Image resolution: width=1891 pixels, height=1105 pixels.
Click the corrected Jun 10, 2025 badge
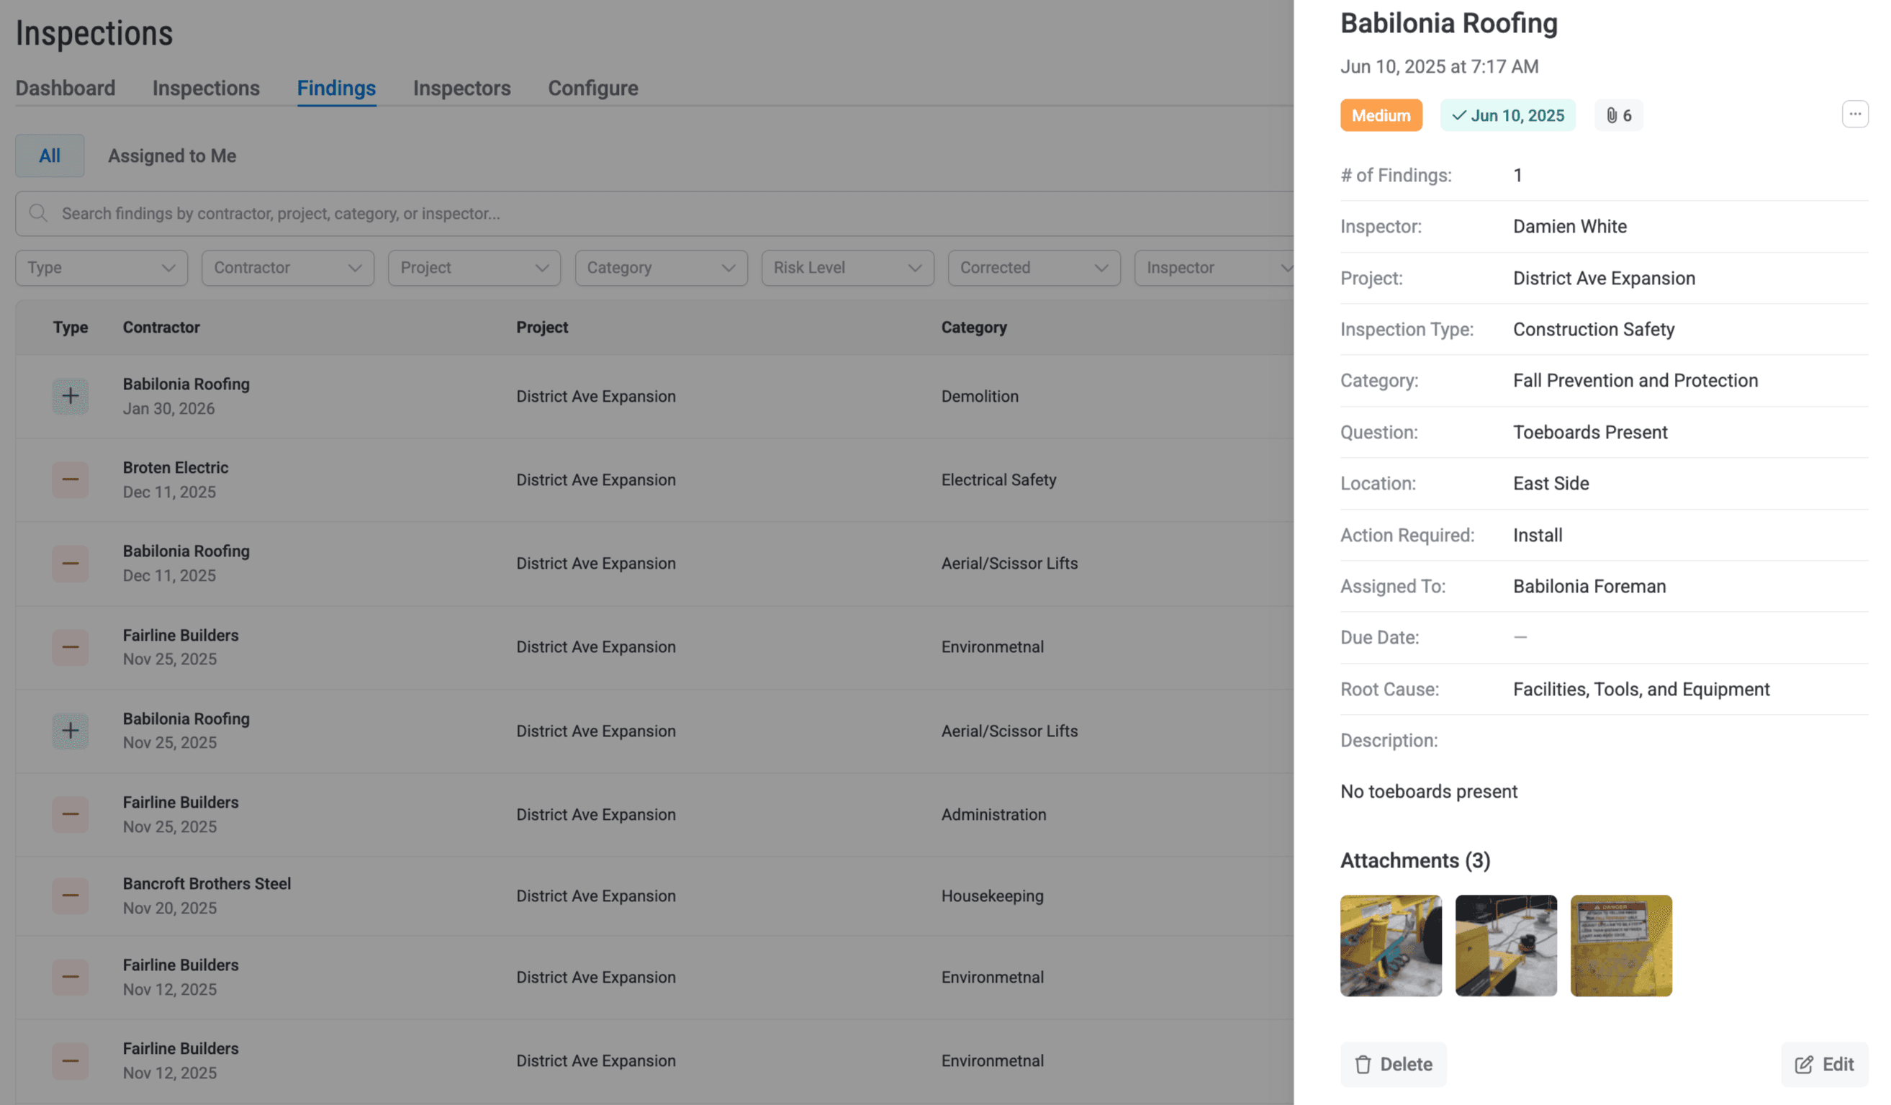click(x=1507, y=116)
